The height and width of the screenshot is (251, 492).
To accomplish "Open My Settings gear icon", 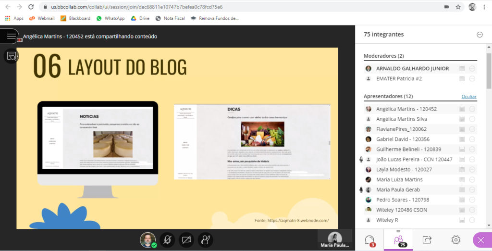I will (x=455, y=239).
